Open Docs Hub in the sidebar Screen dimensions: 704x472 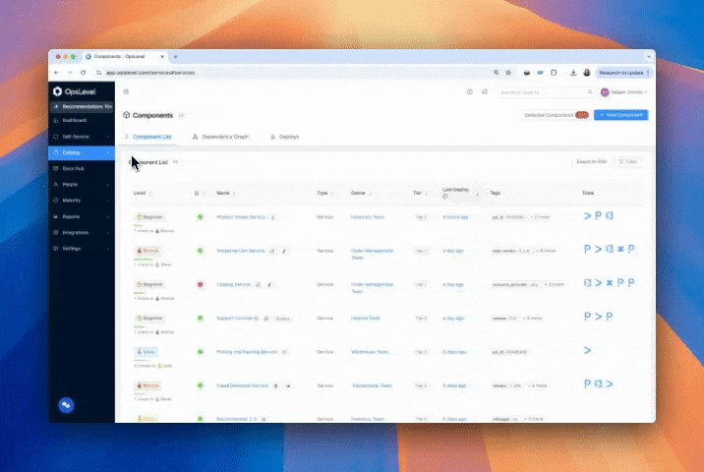[x=73, y=168]
